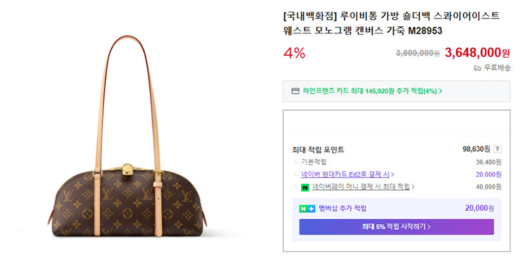Click the 최대 적립 포인트 heading
Viewport: 524px width, 256px height.
point(318,149)
